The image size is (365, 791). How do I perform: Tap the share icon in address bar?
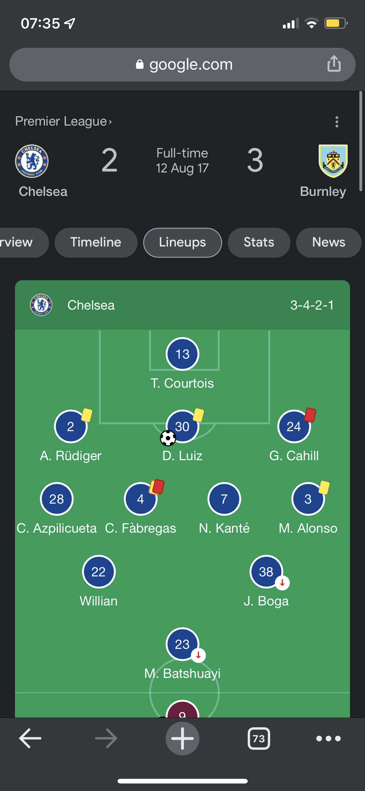tap(334, 64)
